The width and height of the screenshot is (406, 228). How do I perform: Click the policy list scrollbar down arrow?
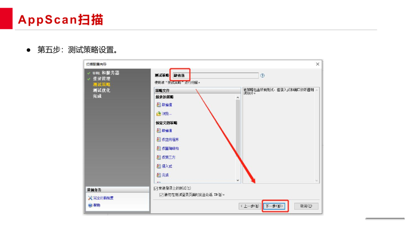pos(238,180)
